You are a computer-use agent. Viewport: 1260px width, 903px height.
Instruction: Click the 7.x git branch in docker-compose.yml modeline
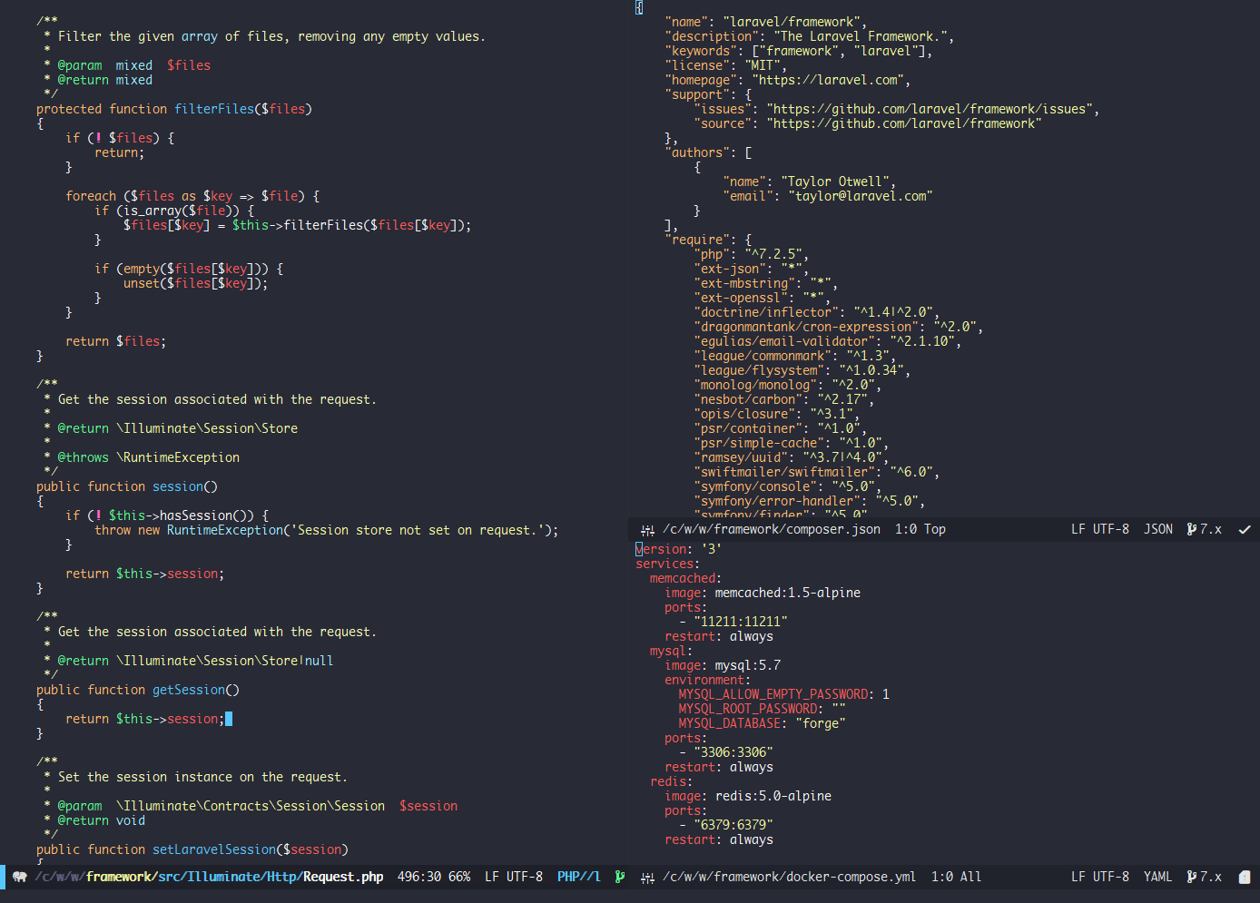(1204, 878)
